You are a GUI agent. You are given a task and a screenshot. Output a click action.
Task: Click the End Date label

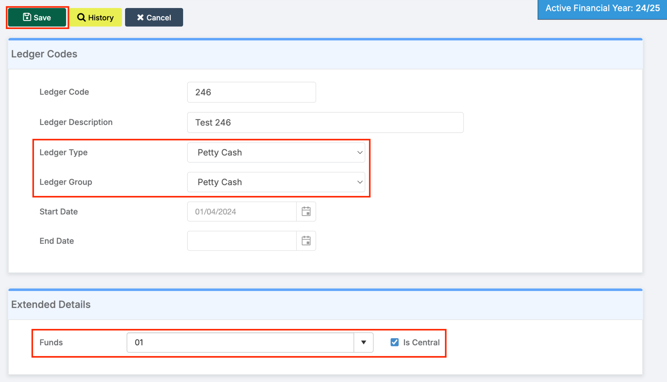click(x=57, y=241)
